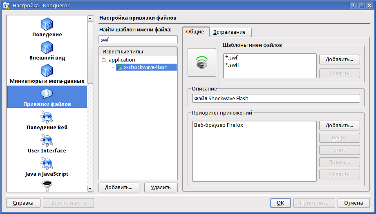Select the x-shockwave-flash tree entry
The height and width of the screenshot is (214, 376).
(x=146, y=67)
